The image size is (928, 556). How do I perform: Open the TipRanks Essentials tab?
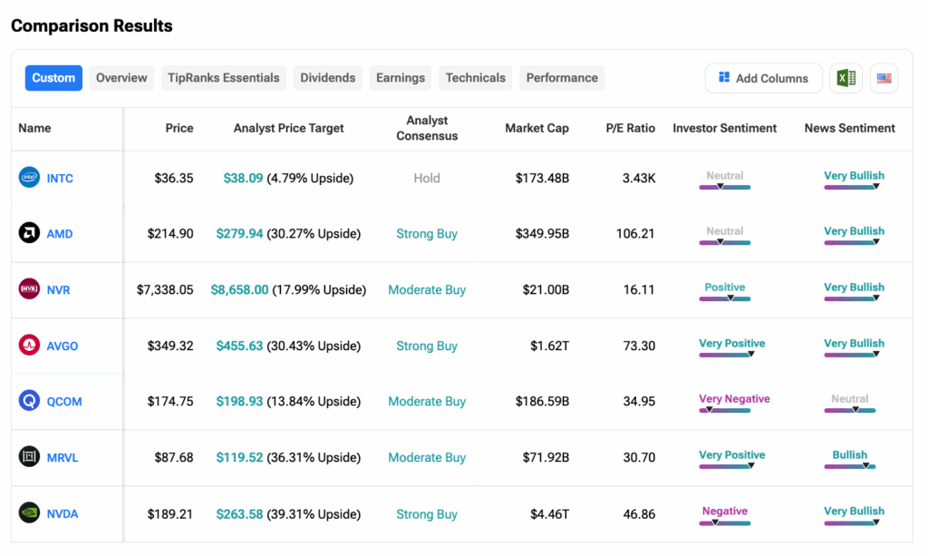[224, 78]
